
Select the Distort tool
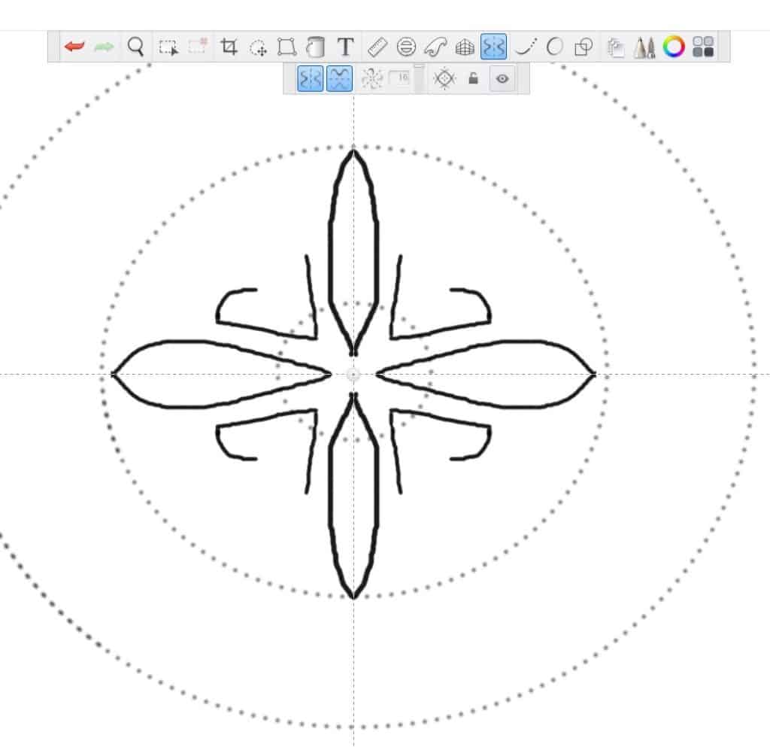(x=286, y=47)
